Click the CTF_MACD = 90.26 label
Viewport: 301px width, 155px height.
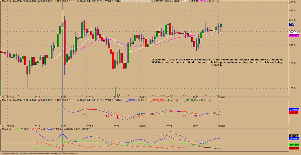click(132, 100)
